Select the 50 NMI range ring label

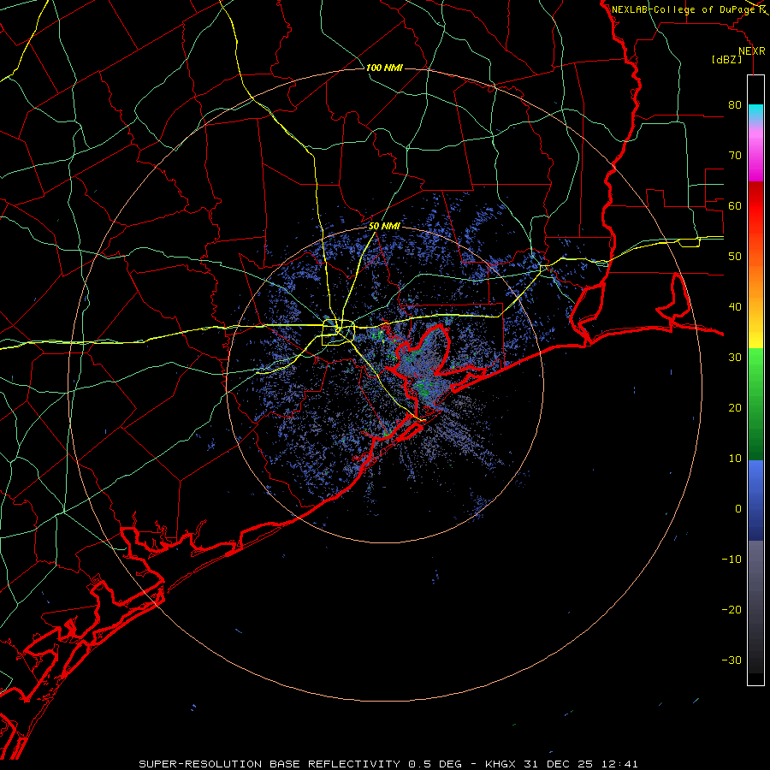point(384,227)
